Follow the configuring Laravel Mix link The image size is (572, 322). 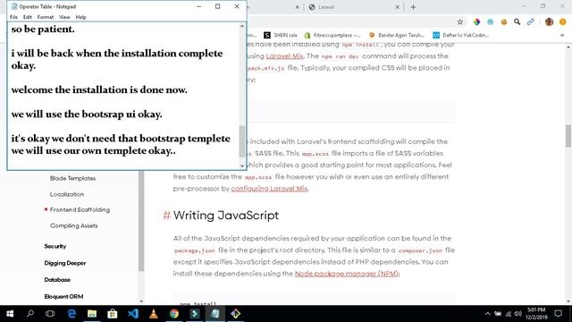pyautogui.click(x=269, y=189)
